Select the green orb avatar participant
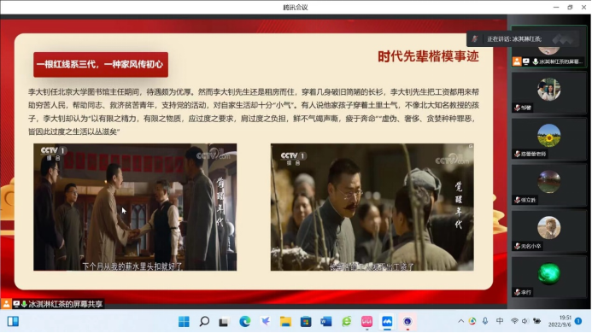Screen dimensions: 592x333 (x=548, y=277)
